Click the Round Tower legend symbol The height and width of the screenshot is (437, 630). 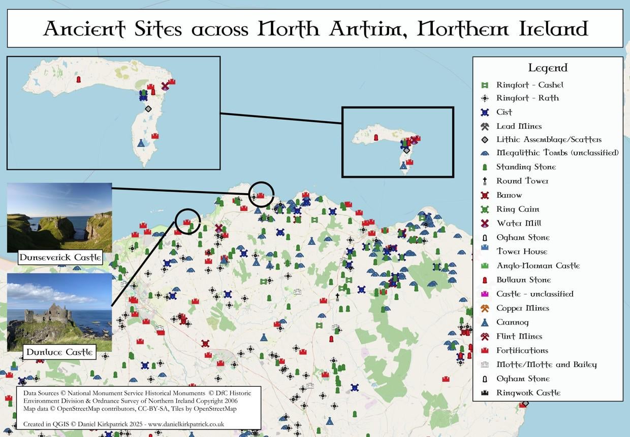click(x=485, y=181)
